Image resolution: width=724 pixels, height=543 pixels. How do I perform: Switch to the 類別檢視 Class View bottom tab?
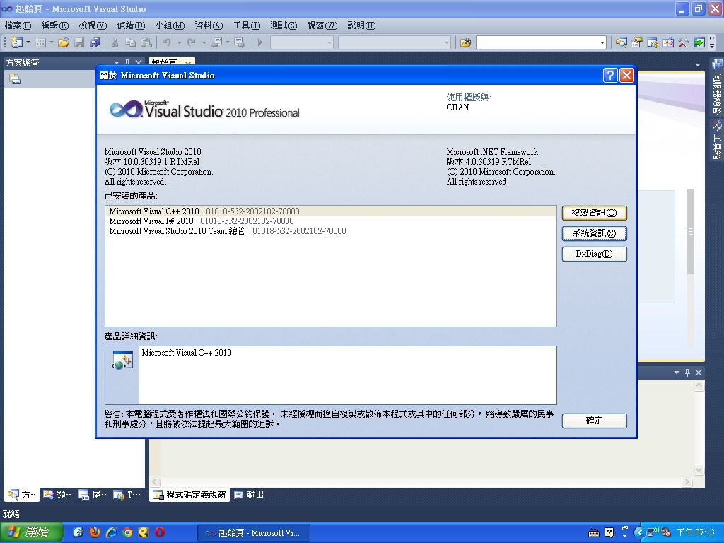[57, 494]
